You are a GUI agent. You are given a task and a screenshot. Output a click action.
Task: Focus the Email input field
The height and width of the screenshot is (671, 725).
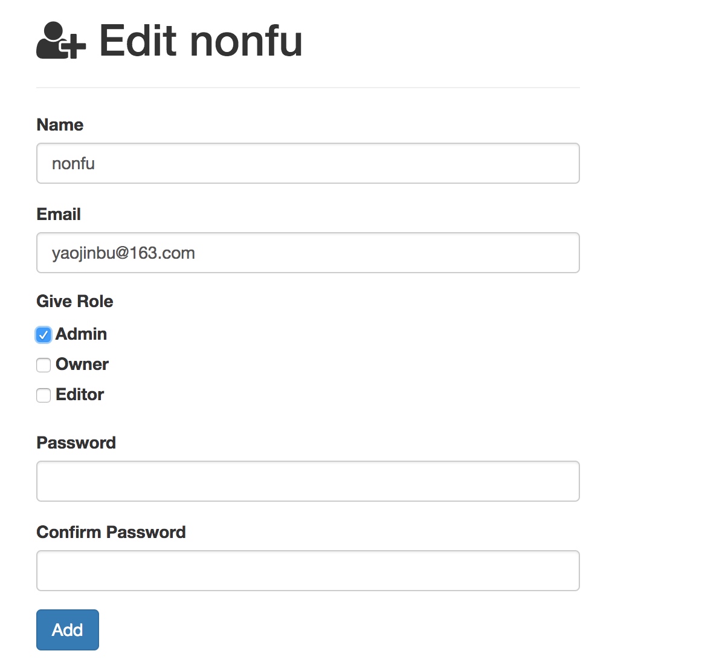[x=308, y=253]
